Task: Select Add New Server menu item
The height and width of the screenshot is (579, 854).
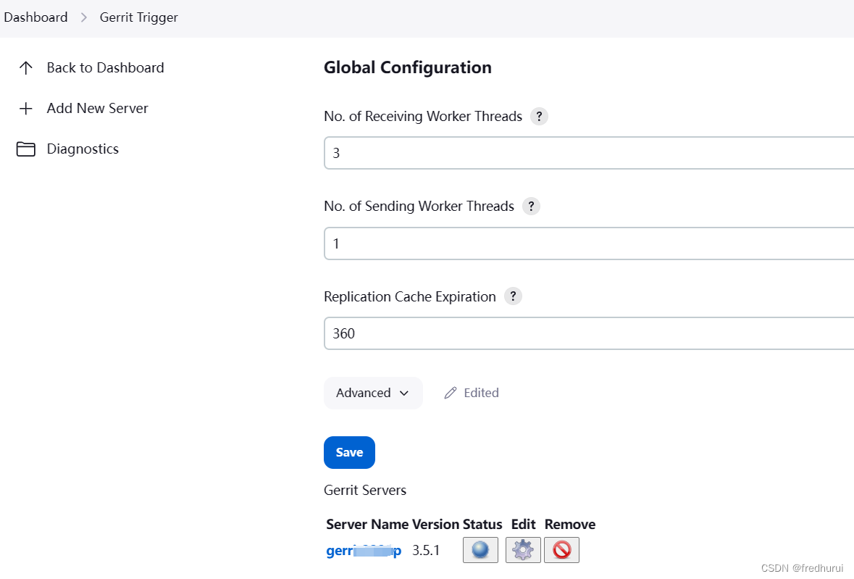Action: click(83, 109)
